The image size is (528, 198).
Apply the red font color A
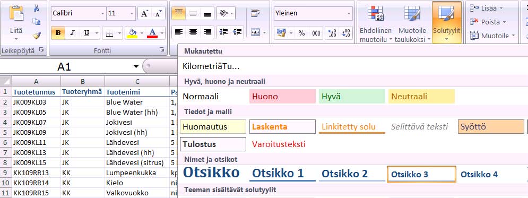click(152, 33)
